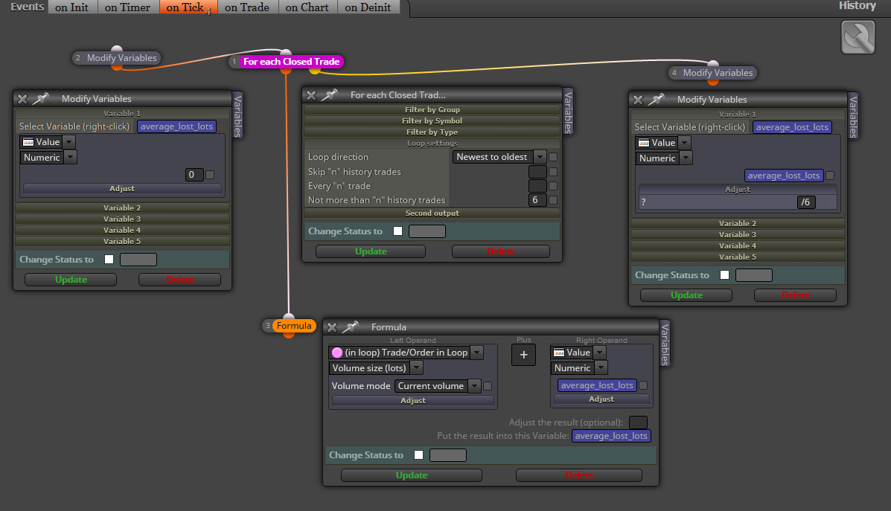Click the Plus operator button in Formula
The width and height of the screenshot is (891, 511).
[x=523, y=355]
